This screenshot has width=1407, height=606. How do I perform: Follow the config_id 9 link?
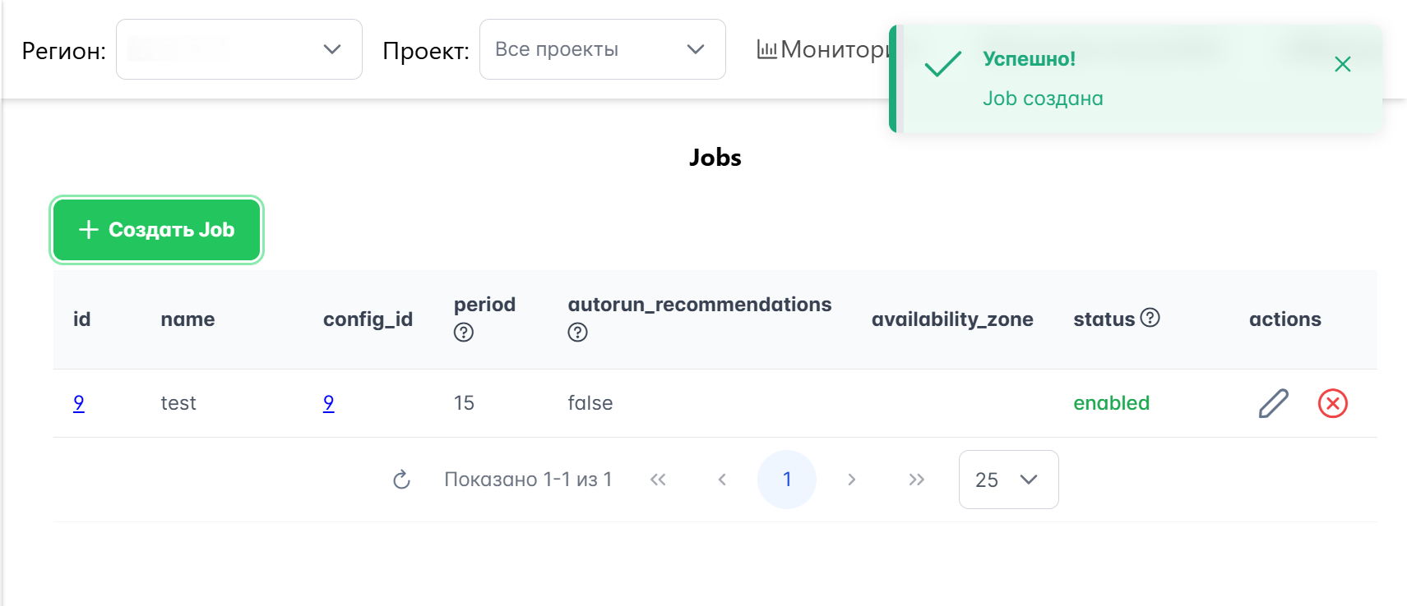click(x=328, y=403)
